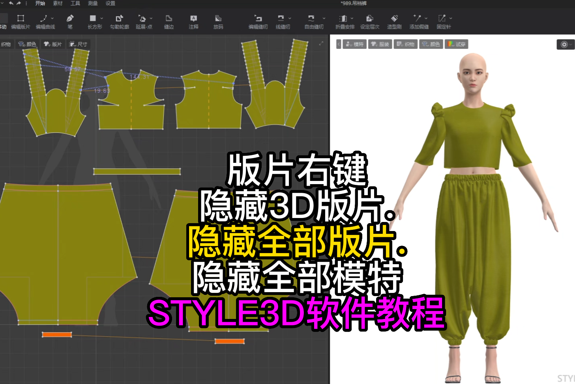Select the right orange cuff pattern piece
The height and width of the screenshot is (384, 575).
[230, 341]
